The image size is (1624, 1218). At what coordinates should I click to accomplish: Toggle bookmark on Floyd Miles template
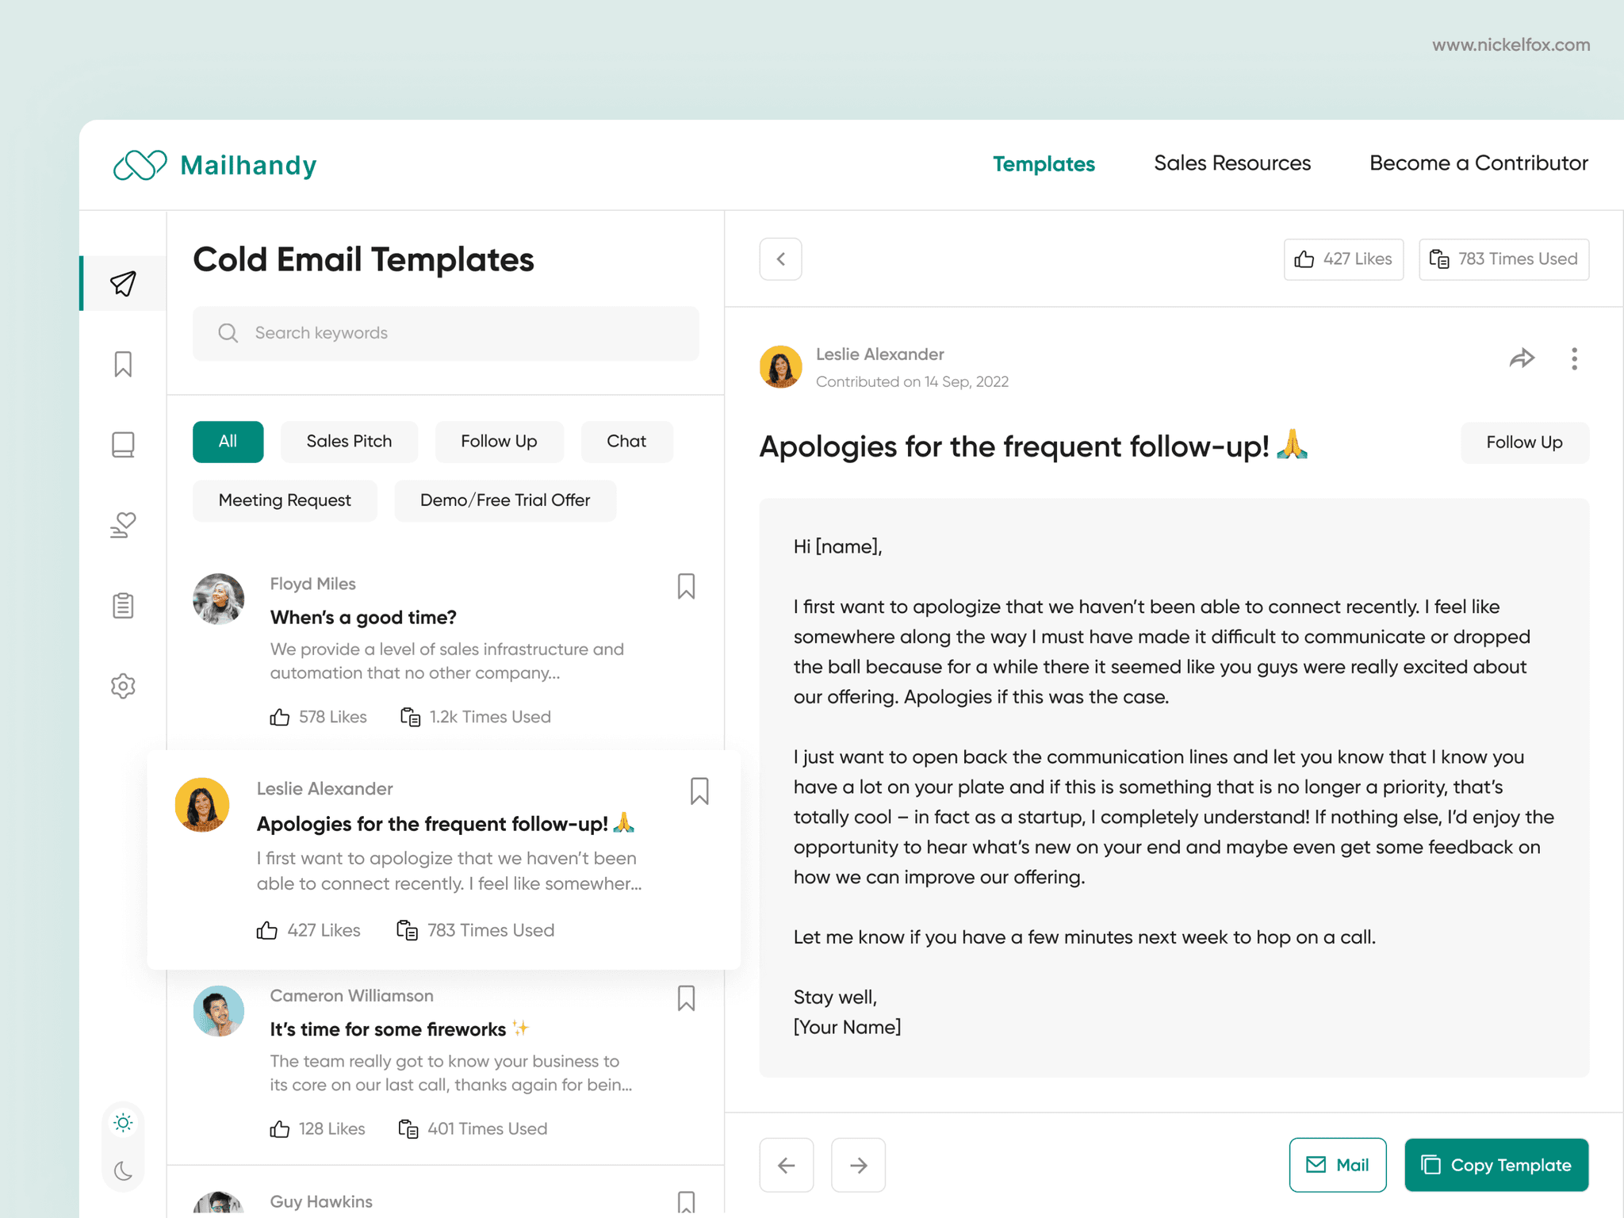(x=687, y=586)
